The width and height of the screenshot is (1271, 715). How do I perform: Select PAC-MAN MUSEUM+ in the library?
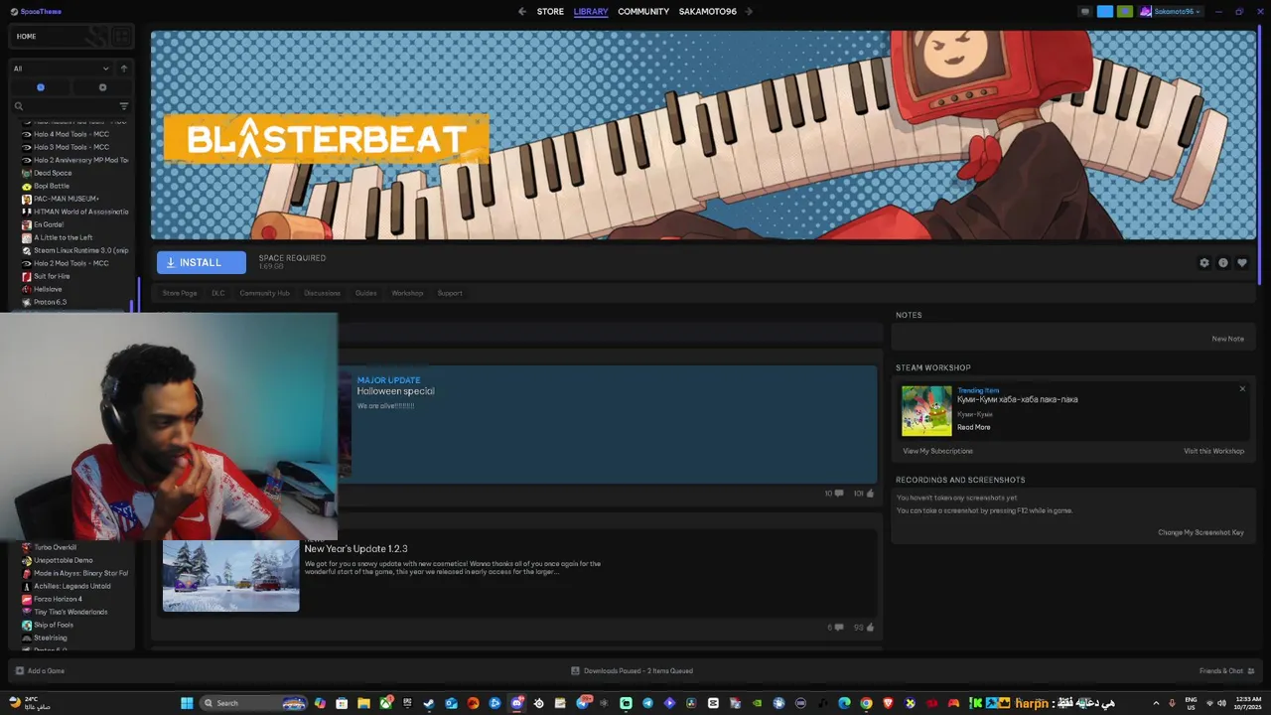point(66,199)
